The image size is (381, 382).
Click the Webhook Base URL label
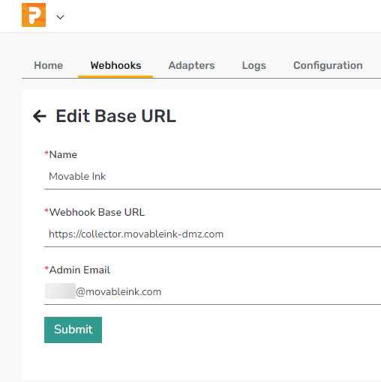click(x=94, y=212)
